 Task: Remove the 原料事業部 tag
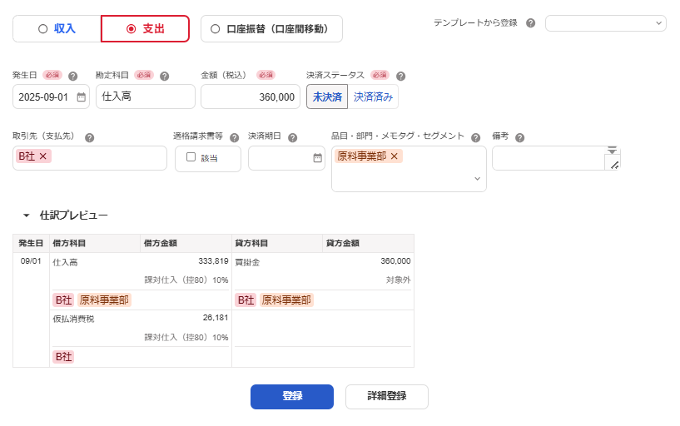395,156
